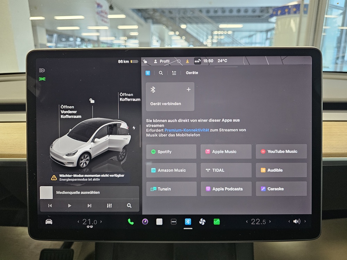Open the phone app

(131, 222)
